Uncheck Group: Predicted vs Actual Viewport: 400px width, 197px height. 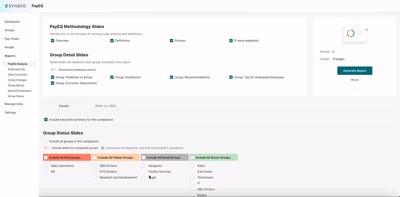coord(53,77)
